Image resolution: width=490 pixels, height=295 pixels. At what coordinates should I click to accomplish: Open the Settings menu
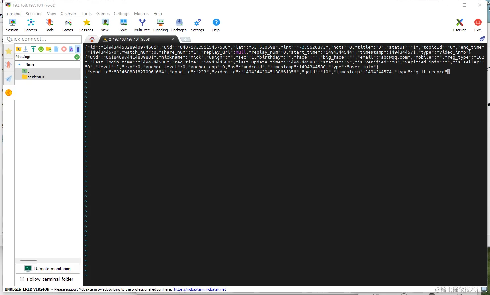tap(122, 13)
